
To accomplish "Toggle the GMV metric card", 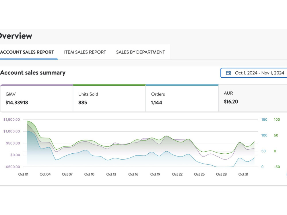I will 37,98.
